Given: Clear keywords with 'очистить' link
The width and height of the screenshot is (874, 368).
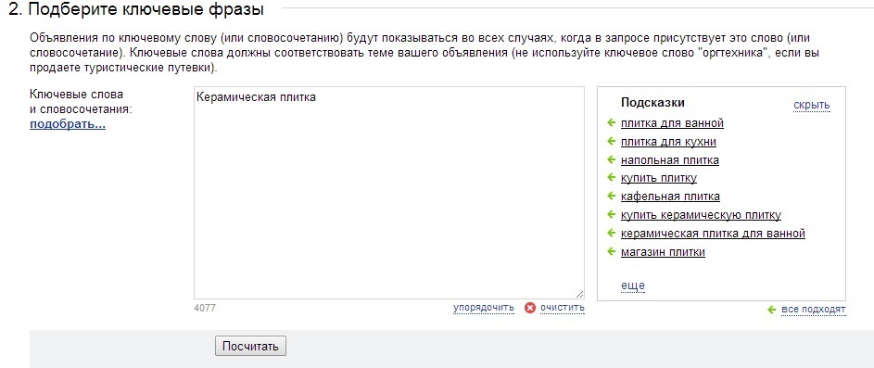Looking at the screenshot, I should [563, 307].
